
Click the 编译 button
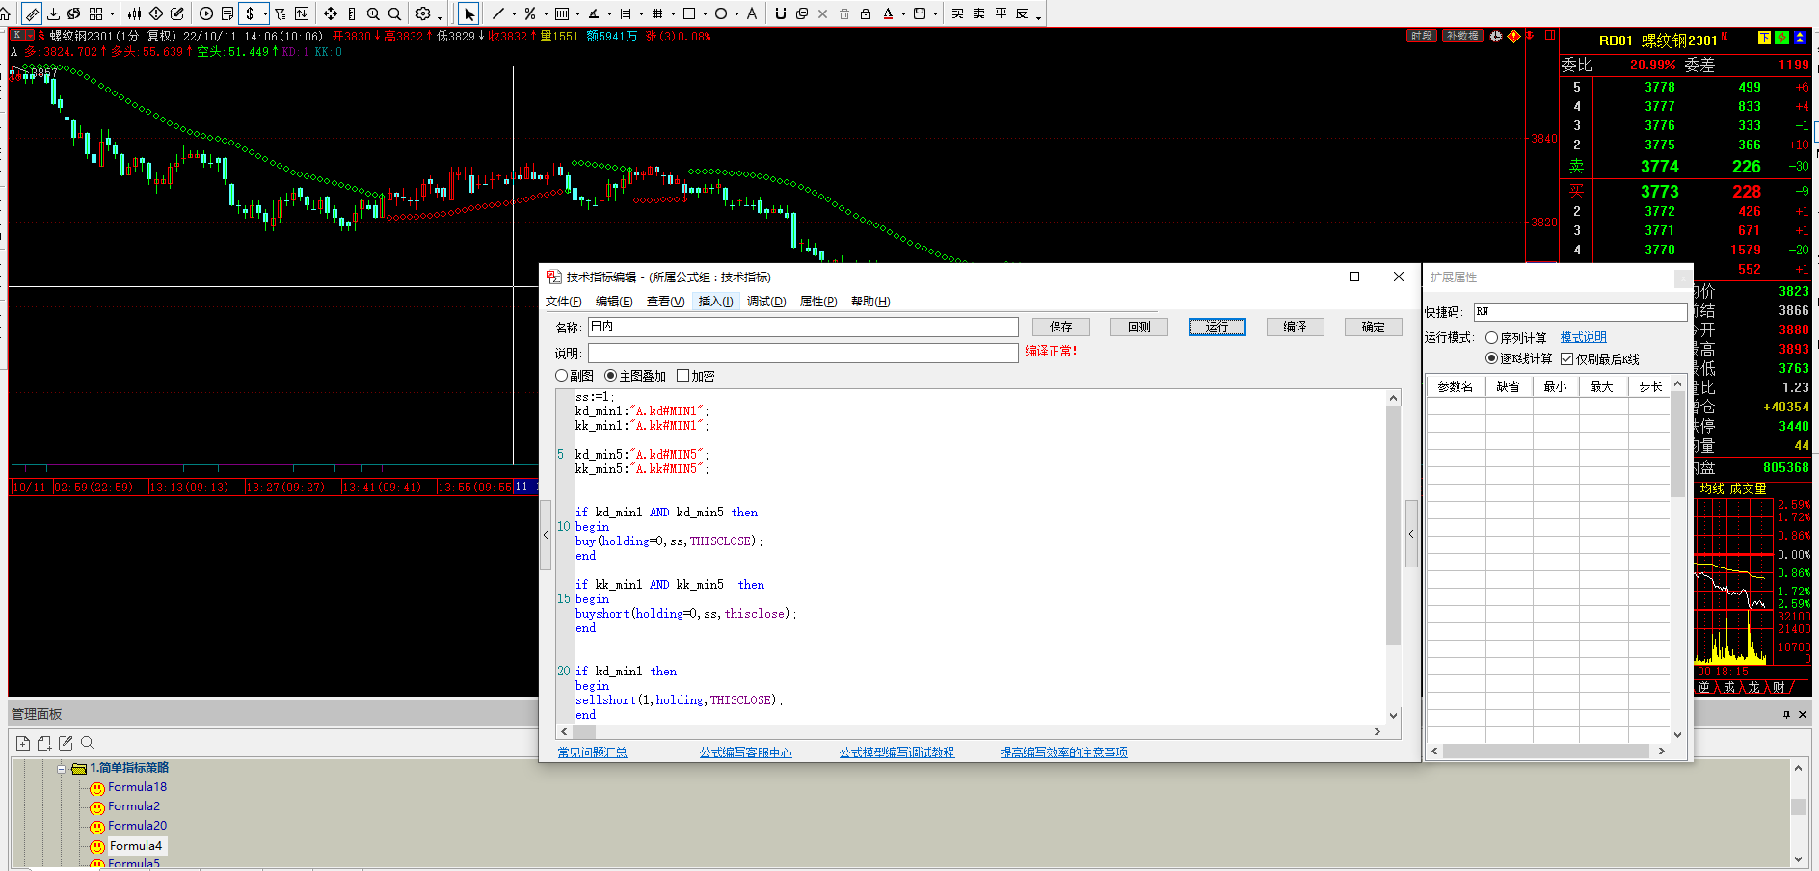(1296, 328)
